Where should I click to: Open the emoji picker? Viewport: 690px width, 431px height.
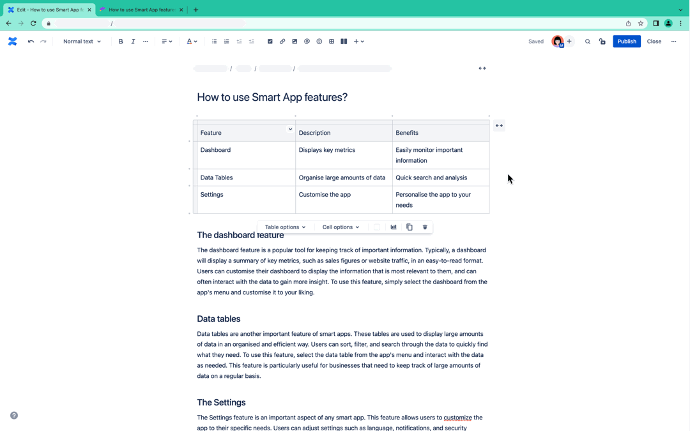tap(319, 42)
